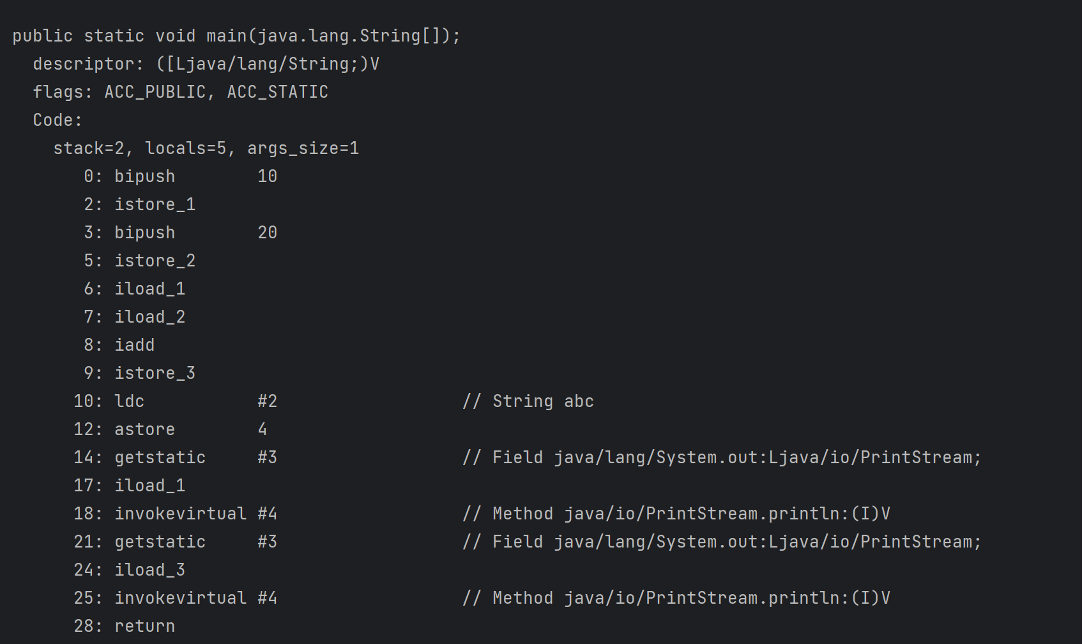Click the 'Code:' label
Screen dimensions: 1082x644
click(57, 120)
